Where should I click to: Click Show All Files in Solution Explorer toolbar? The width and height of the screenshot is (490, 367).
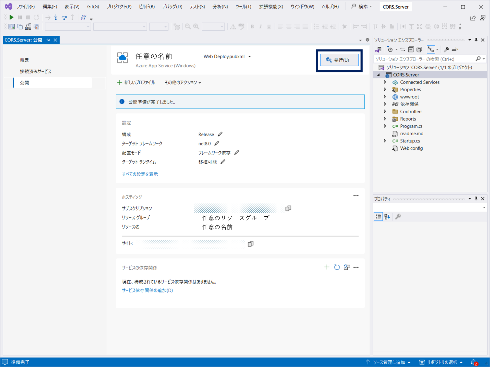point(419,49)
